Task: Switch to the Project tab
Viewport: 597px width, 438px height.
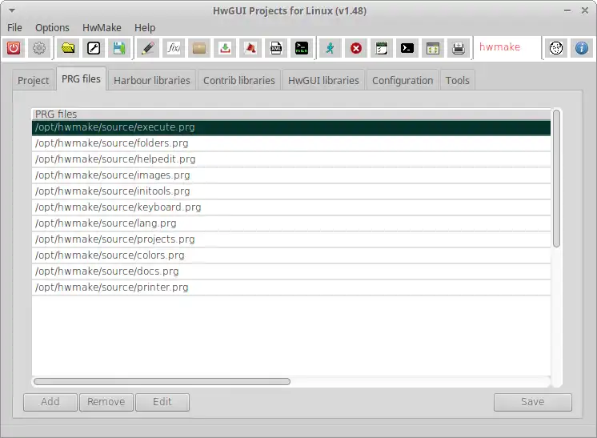Action: pyautogui.click(x=33, y=80)
